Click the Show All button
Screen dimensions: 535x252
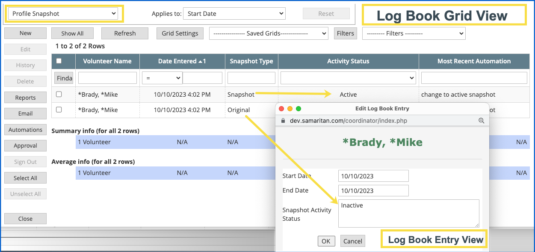point(72,33)
